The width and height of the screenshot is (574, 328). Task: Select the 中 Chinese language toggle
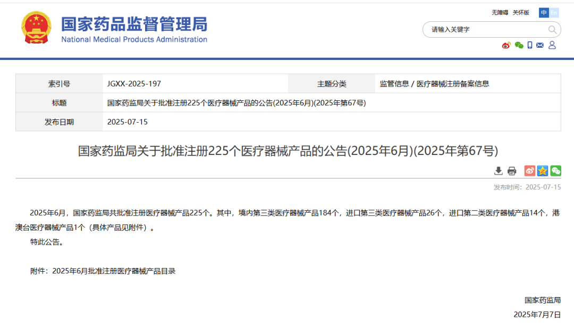click(544, 12)
